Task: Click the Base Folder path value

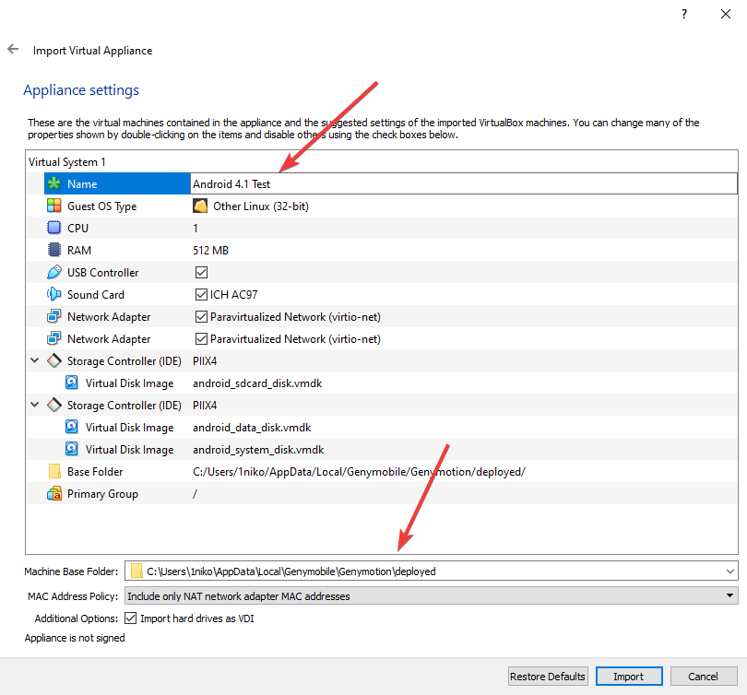Action: (x=359, y=472)
